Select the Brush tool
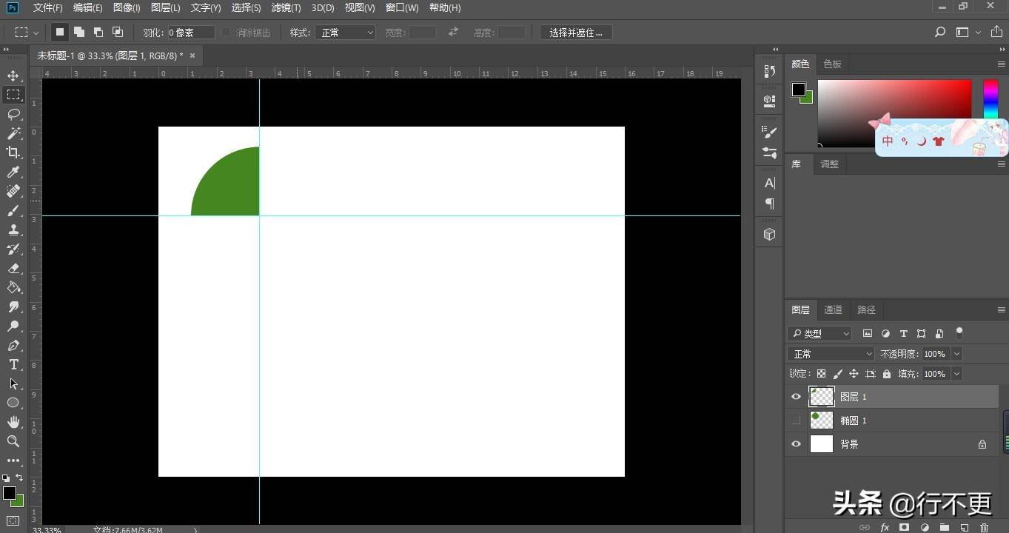Screen dimensions: 1009x533 pyautogui.click(x=13, y=210)
